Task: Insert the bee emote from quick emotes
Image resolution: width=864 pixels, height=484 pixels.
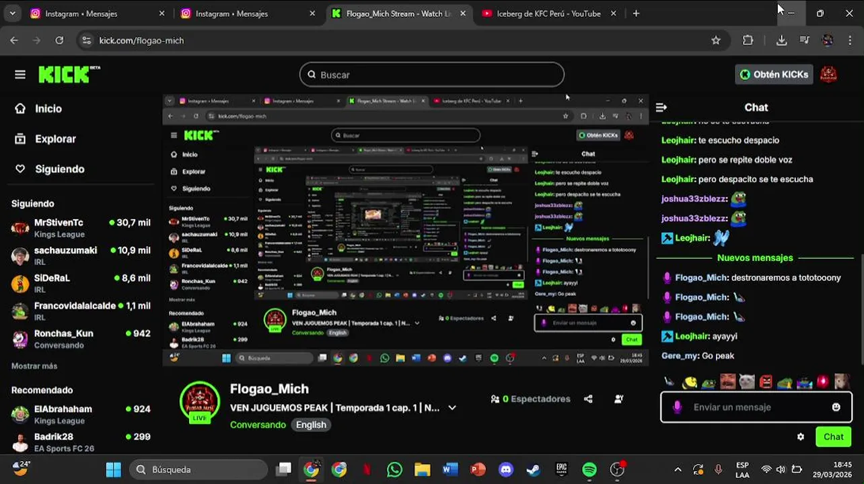Action: 689,382
